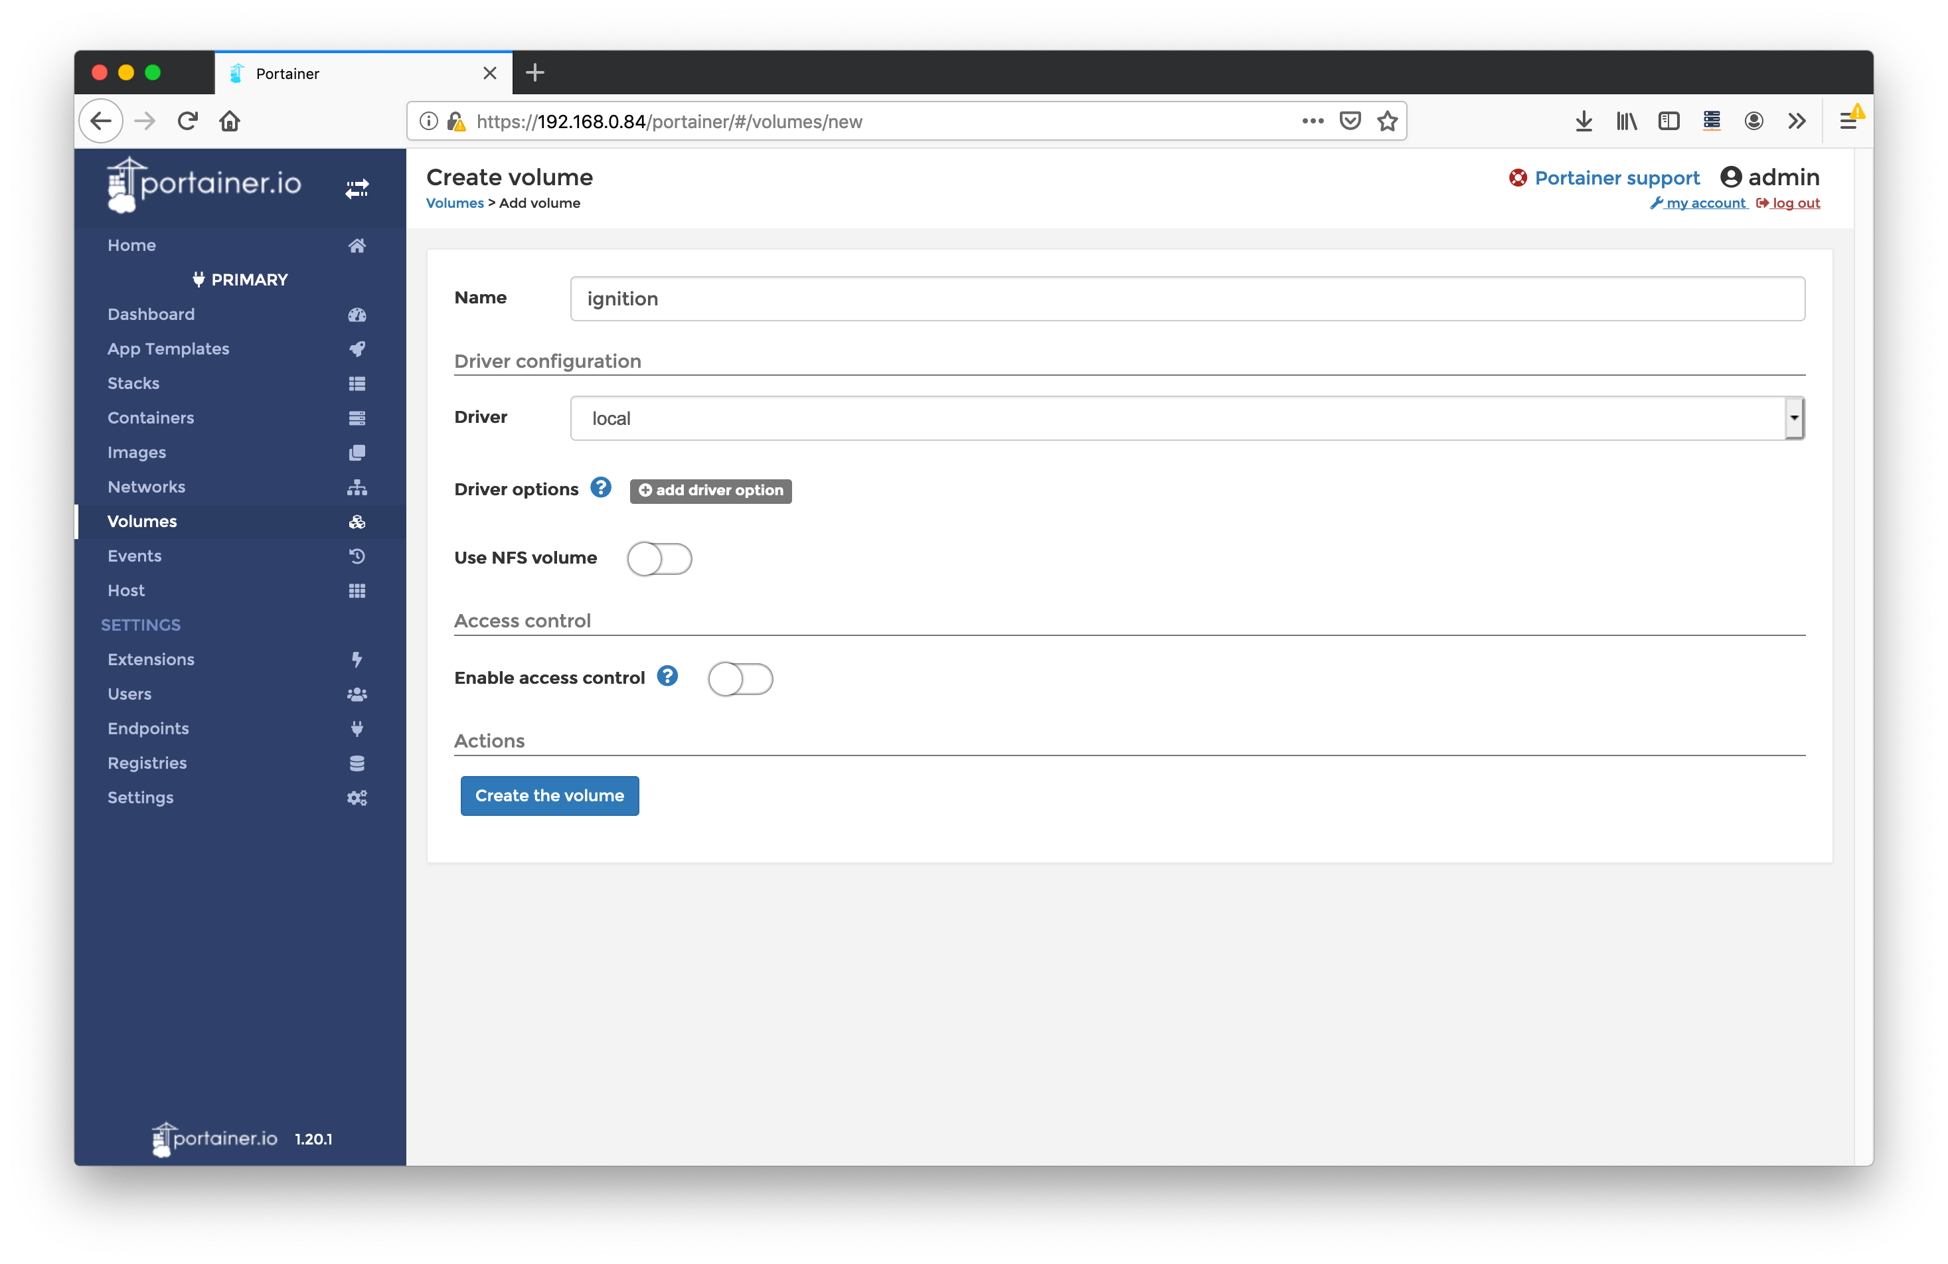Go to the browser home page icon
Screen dimensions: 1948x1264
coord(230,121)
